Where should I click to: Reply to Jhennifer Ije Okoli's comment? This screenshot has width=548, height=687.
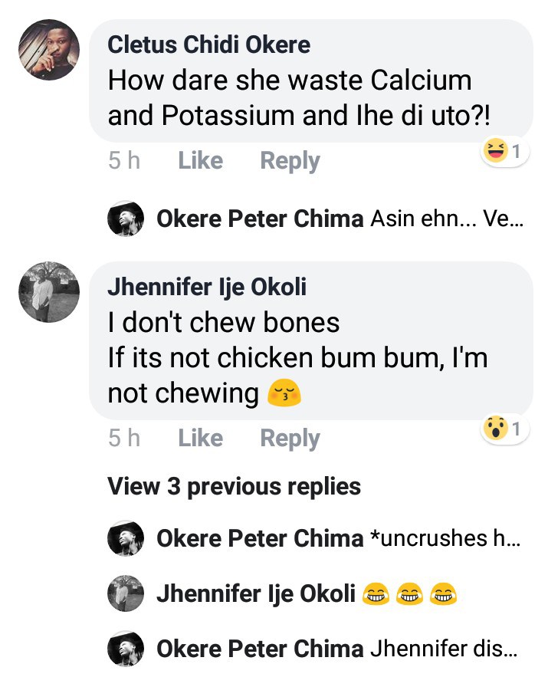290,439
